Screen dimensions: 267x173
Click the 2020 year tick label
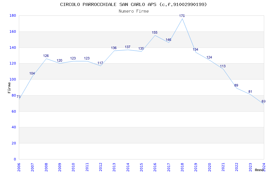click(x=210, y=167)
